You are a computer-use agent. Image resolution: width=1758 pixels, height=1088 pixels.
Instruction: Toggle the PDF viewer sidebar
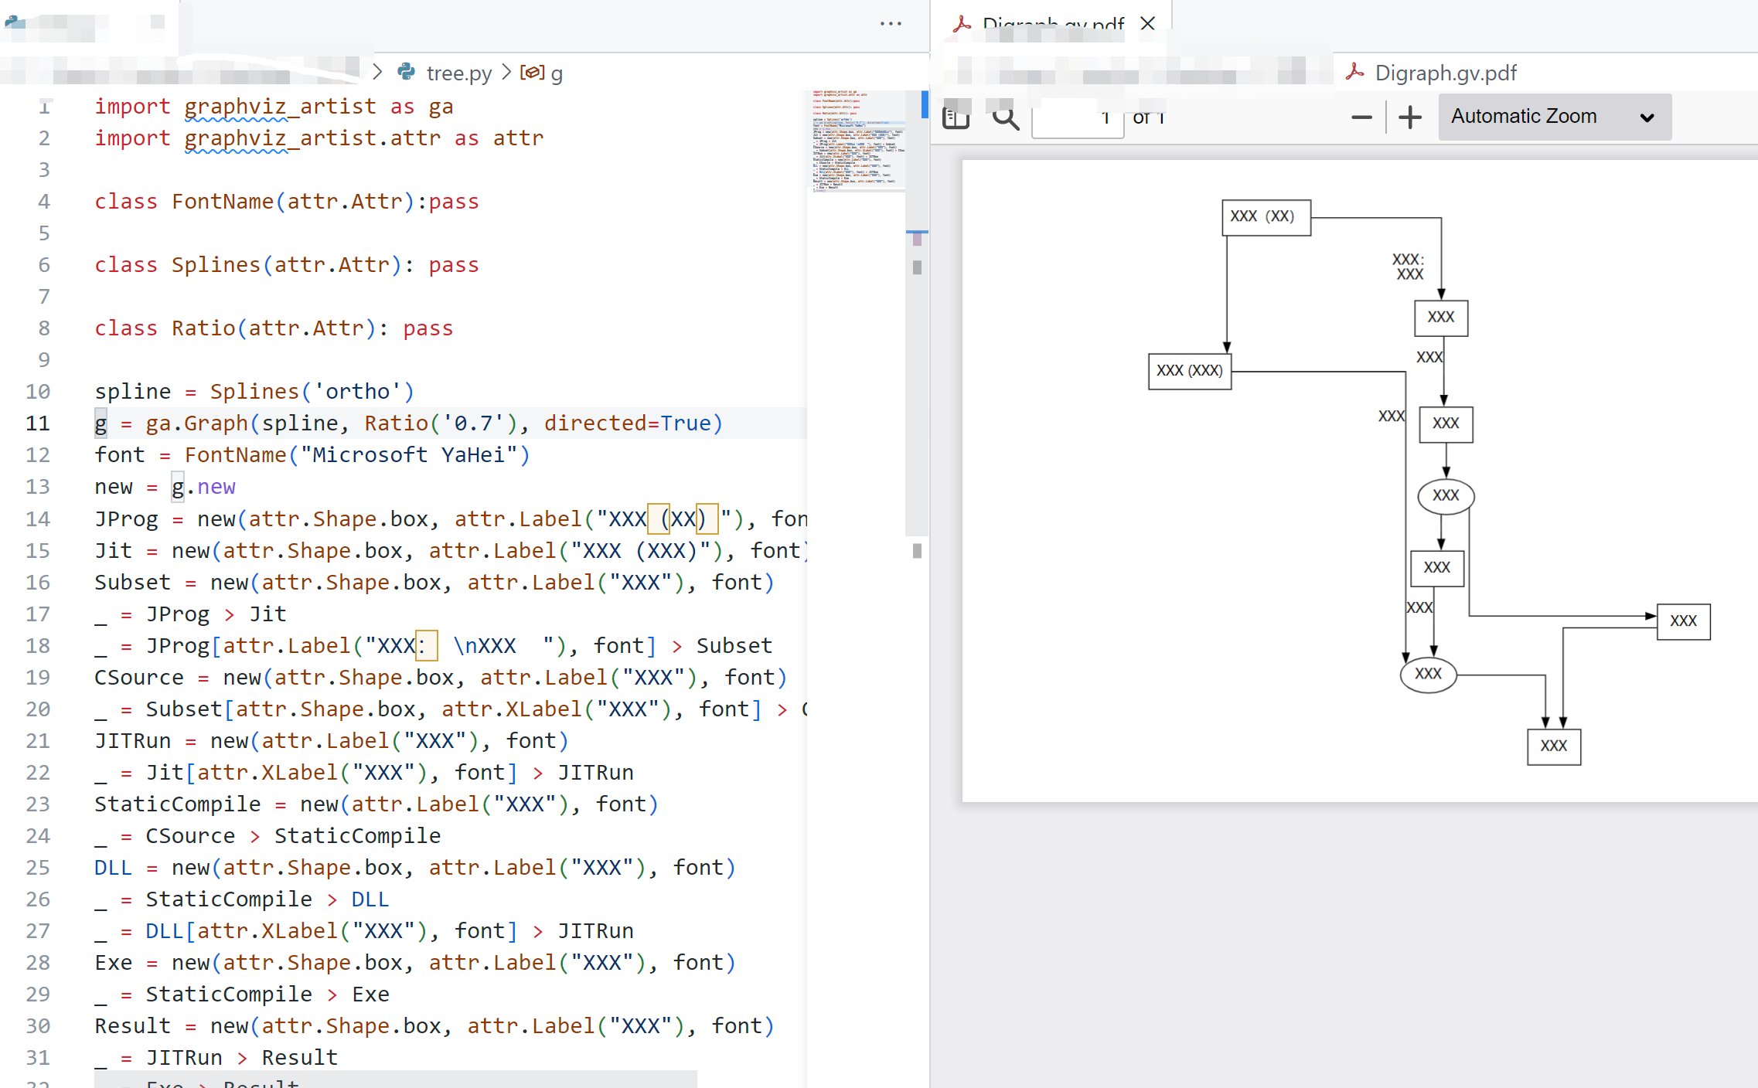pyautogui.click(x=956, y=117)
